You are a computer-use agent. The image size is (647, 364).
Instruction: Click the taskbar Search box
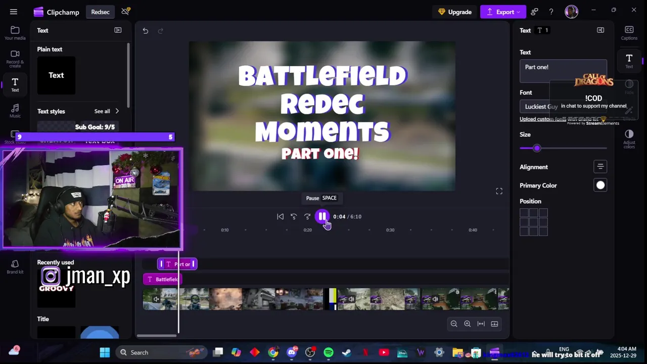point(161,352)
